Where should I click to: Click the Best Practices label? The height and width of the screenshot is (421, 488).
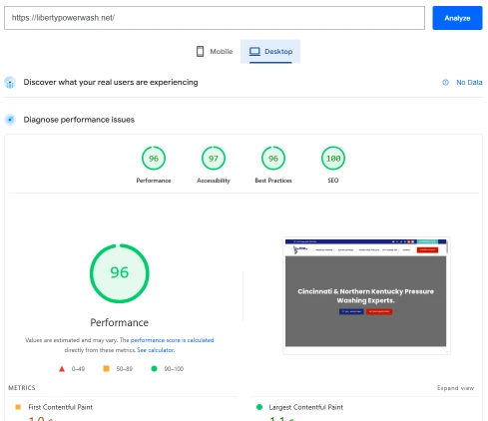[x=273, y=181]
